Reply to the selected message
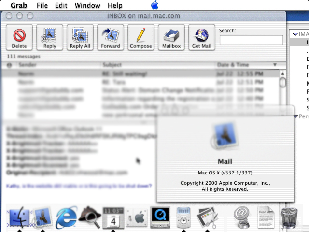The height and width of the screenshot is (232, 309). coord(50,37)
